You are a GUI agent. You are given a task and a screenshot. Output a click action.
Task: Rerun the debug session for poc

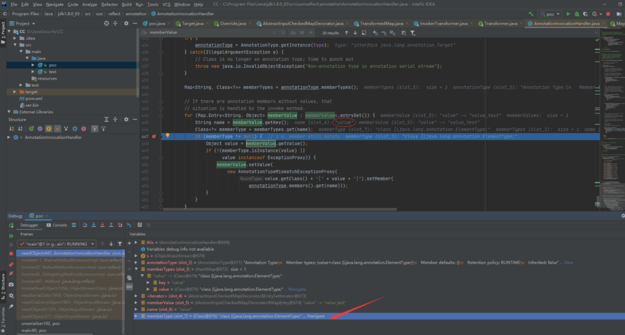(11, 225)
